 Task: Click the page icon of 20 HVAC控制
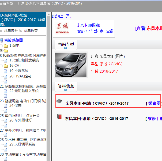pyautogui.click(x=6, y=76)
